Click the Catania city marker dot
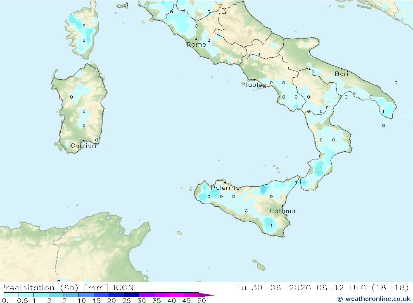This screenshot has height=303, width=413. [x=282, y=206]
